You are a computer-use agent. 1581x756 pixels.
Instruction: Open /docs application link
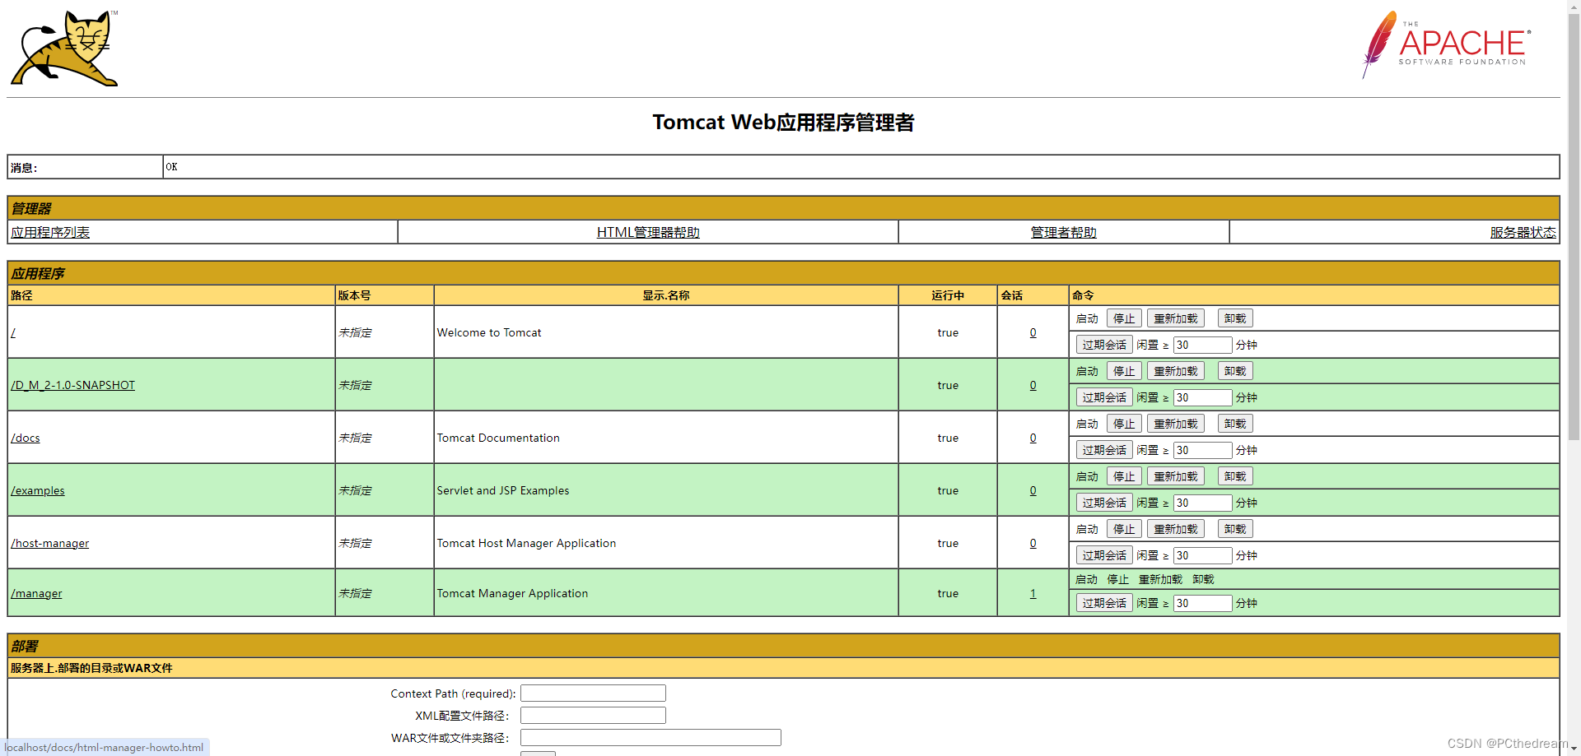(x=26, y=438)
